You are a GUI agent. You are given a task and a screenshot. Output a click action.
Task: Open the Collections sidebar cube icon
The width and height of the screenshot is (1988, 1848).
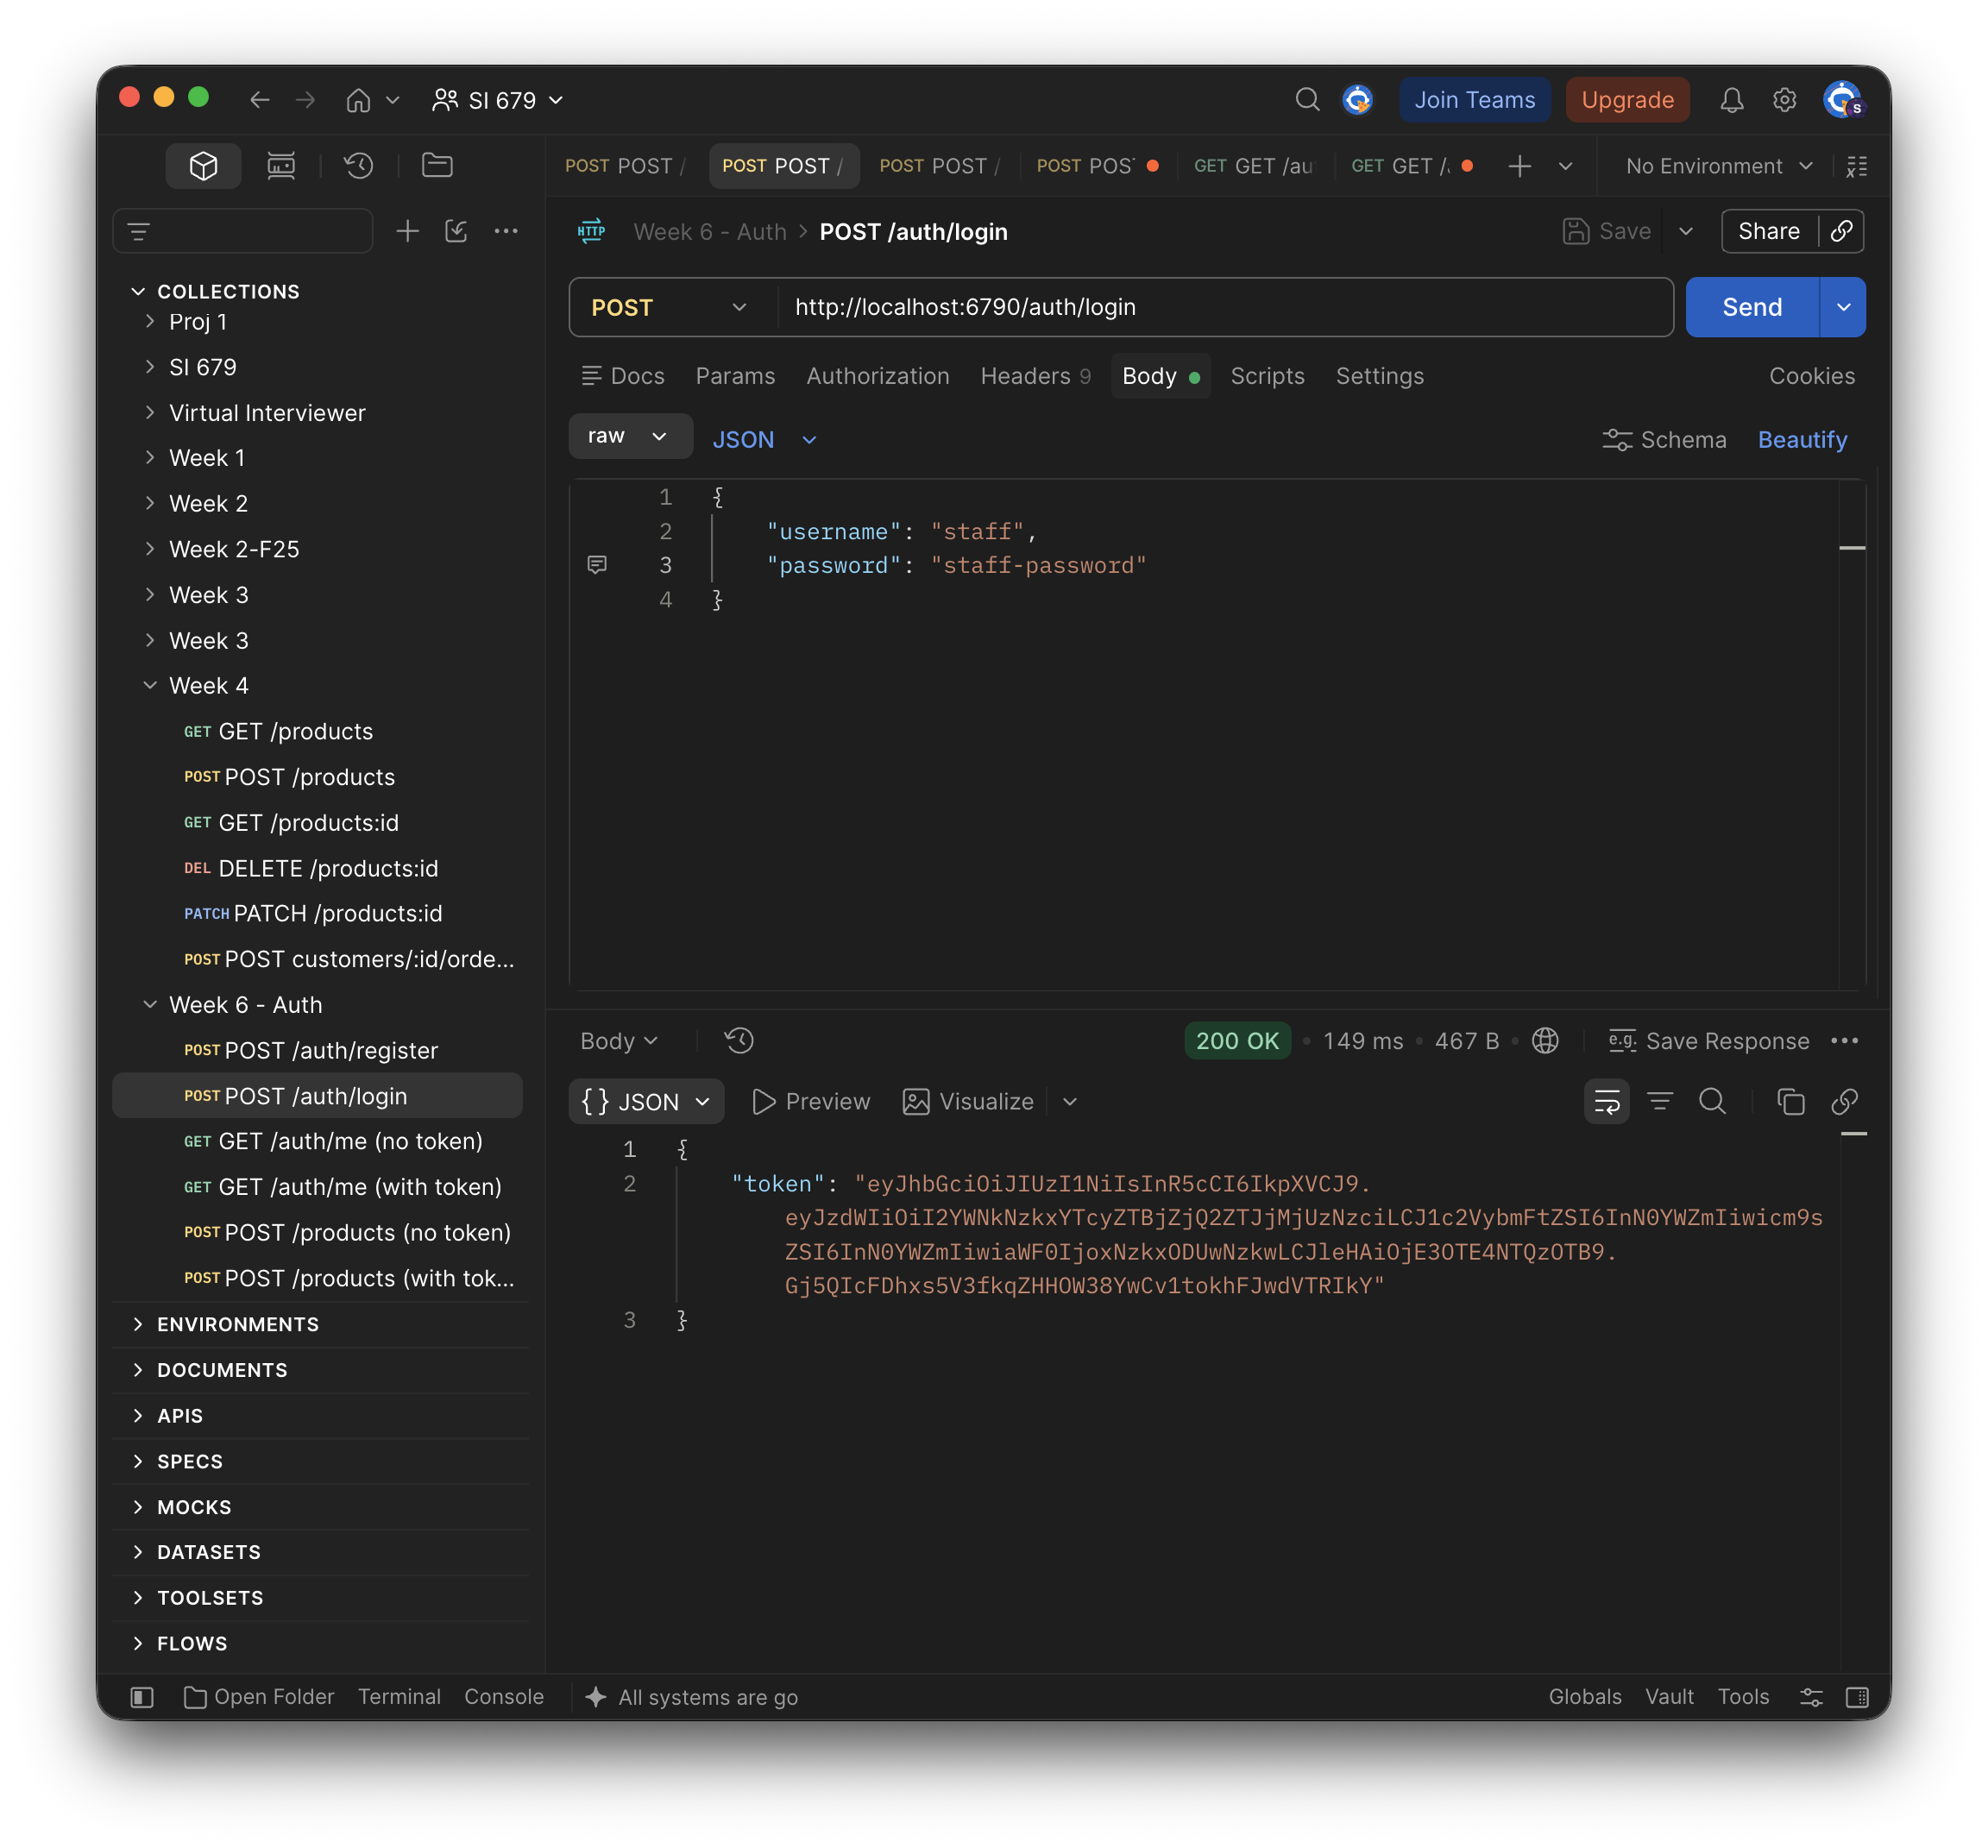click(203, 166)
